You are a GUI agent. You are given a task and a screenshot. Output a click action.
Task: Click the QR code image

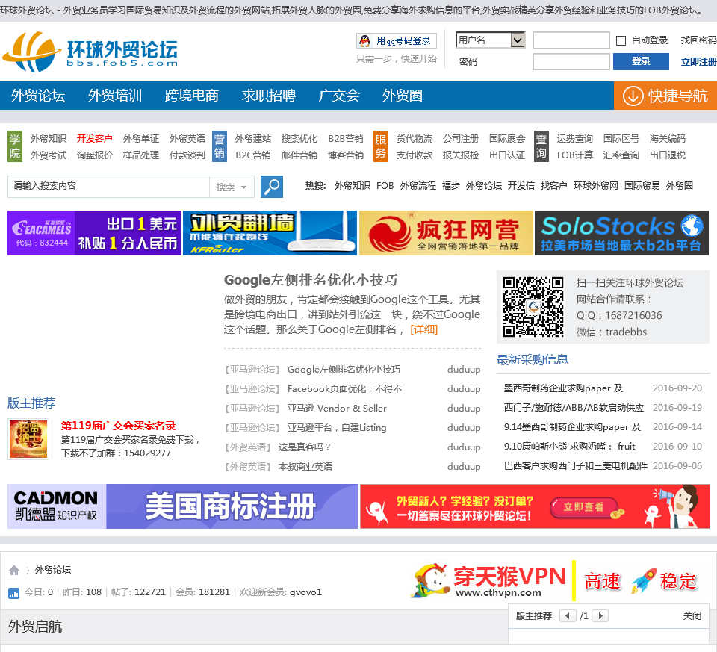533,306
